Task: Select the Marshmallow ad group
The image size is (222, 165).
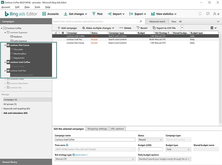Action: [20, 54]
